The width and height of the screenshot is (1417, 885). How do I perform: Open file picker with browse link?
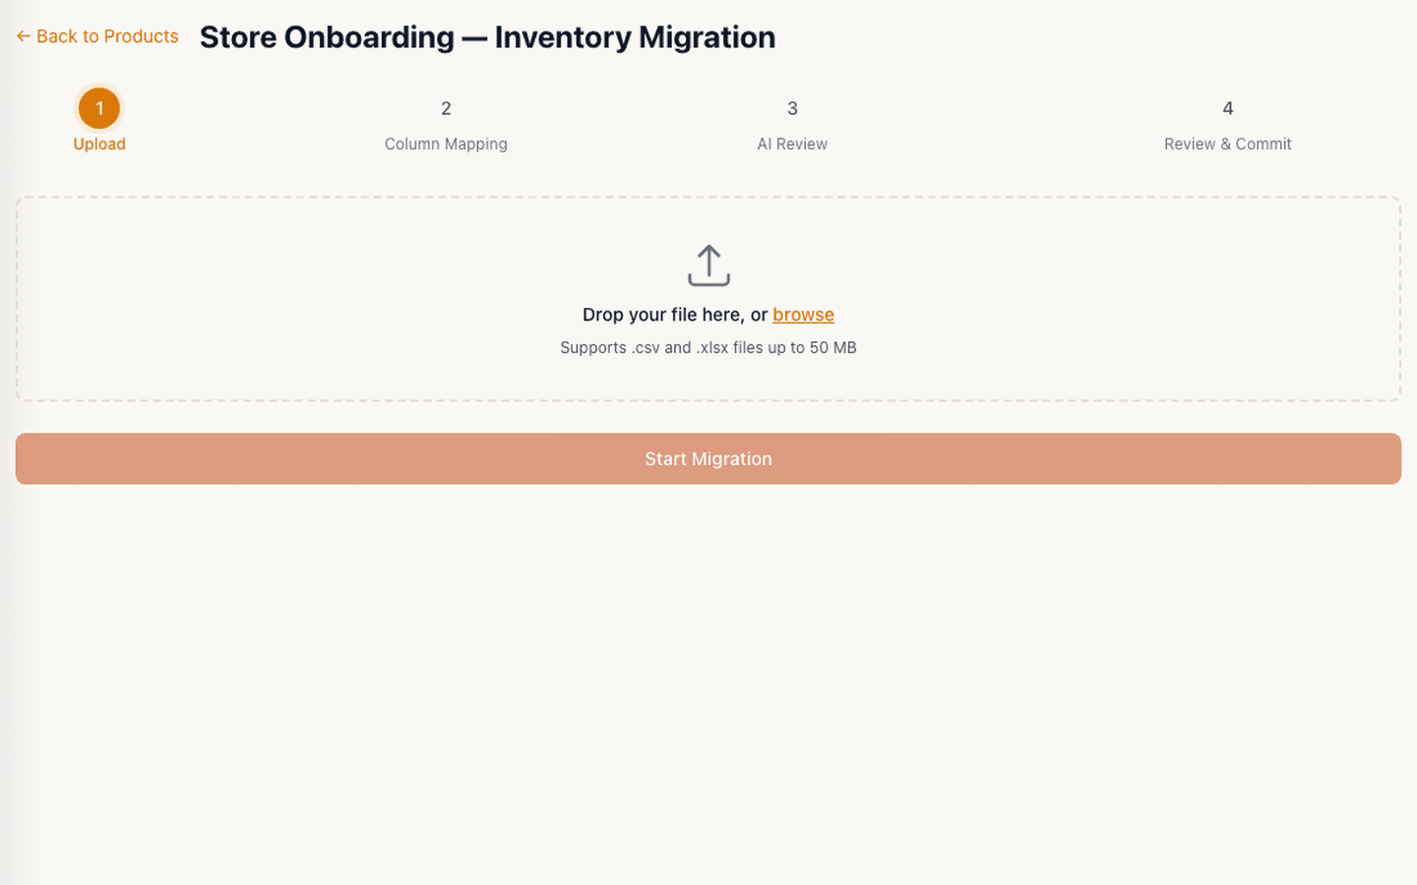point(803,315)
